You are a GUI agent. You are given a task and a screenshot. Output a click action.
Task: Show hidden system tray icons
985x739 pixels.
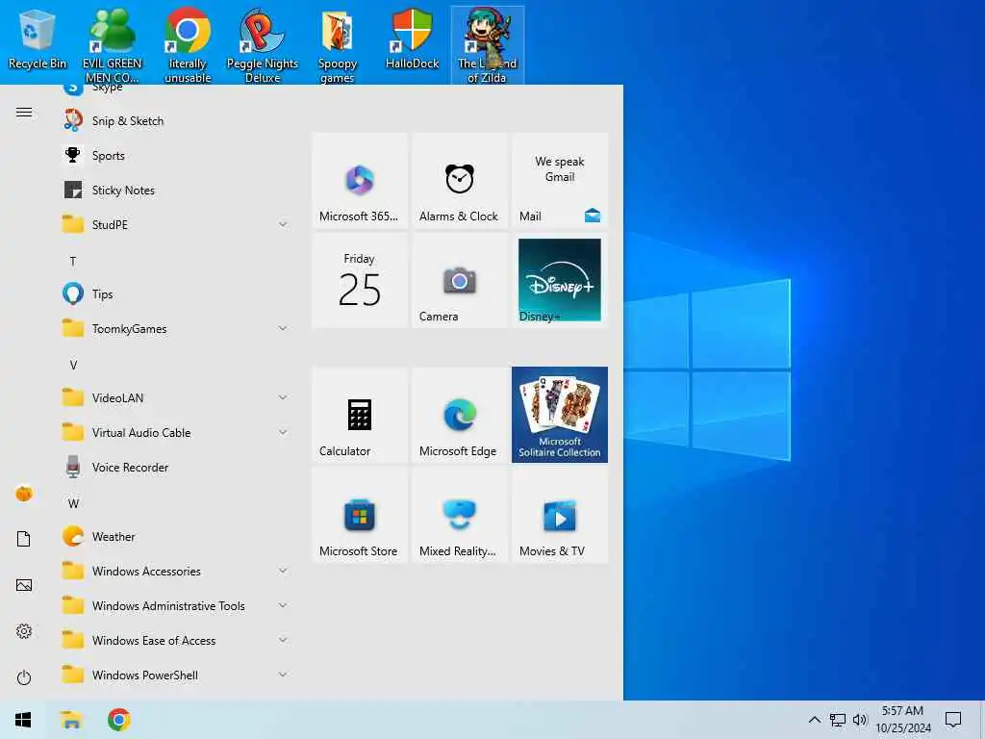814,720
